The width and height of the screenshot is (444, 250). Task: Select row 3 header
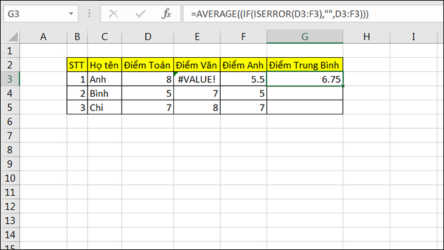pyautogui.click(x=10, y=79)
